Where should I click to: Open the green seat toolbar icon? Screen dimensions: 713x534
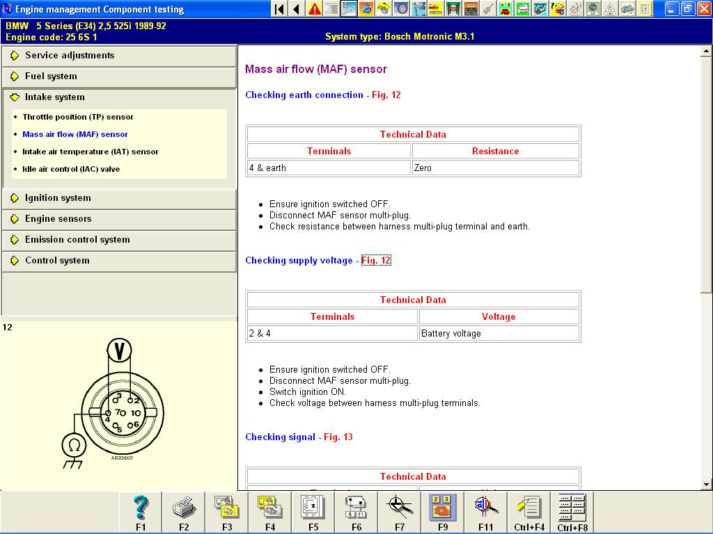click(523, 8)
